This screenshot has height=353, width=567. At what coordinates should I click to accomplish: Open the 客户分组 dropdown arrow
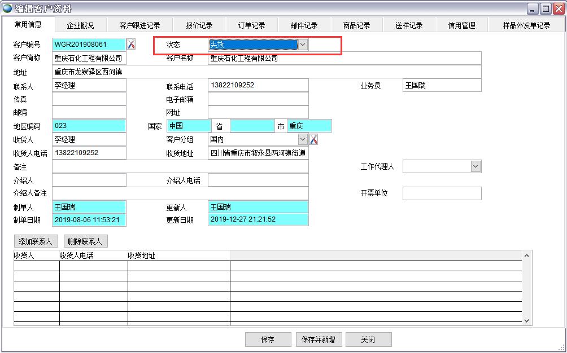(x=303, y=139)
